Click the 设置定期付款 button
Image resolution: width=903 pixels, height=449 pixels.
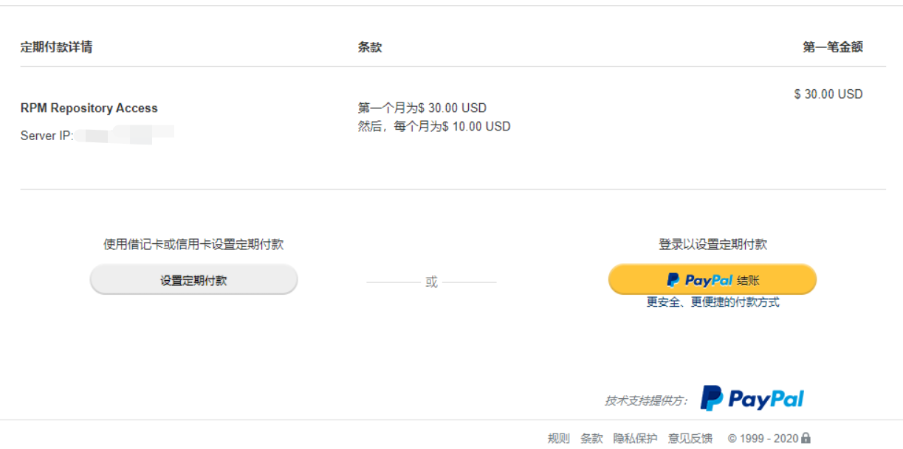pyautogui.click(x=193, y=280)
